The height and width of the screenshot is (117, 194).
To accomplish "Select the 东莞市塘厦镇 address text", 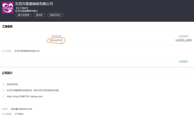I will click(33, 90).
